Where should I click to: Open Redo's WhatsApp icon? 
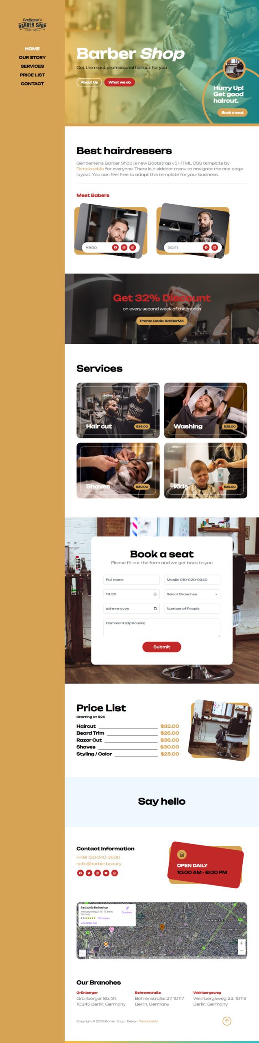(x=133, y=247)
